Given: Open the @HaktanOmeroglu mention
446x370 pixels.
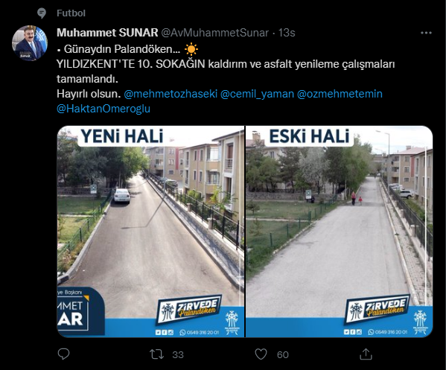Looking at the screenshot, I should tap(103, 109).
